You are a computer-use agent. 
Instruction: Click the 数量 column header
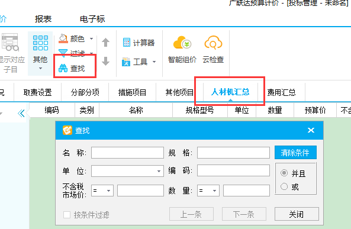275,110
